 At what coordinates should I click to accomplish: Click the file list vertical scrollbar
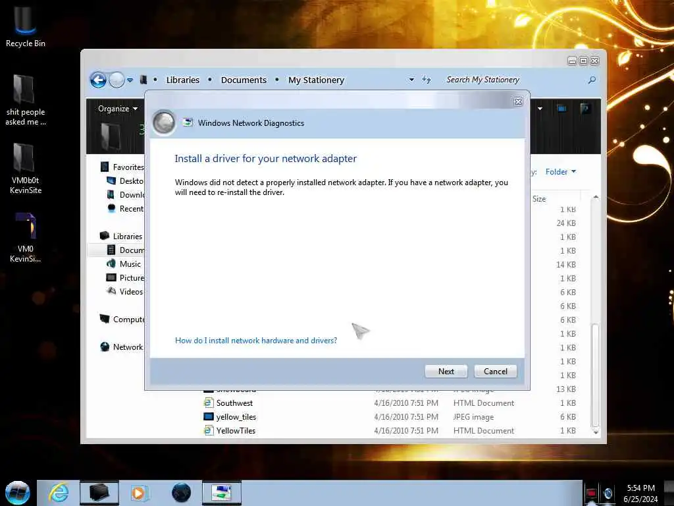pos(595,374)
